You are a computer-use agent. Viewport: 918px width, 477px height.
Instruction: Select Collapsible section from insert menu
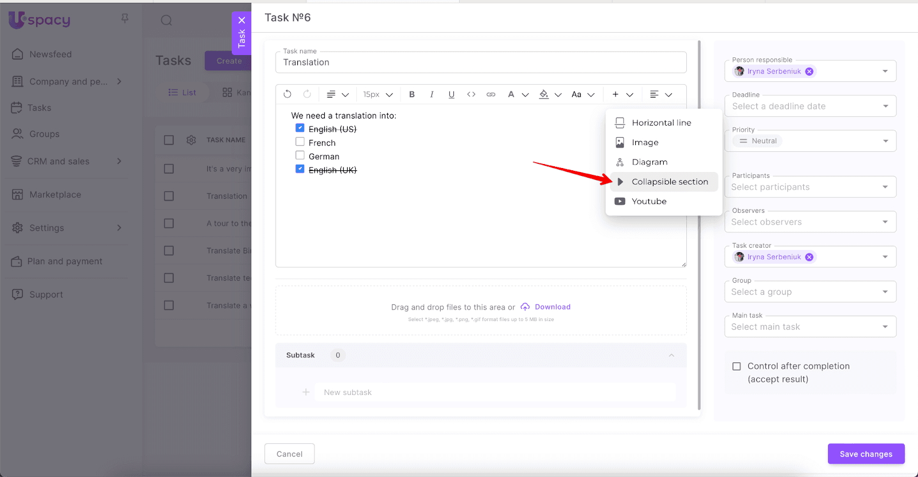click(x=669, y=182)
